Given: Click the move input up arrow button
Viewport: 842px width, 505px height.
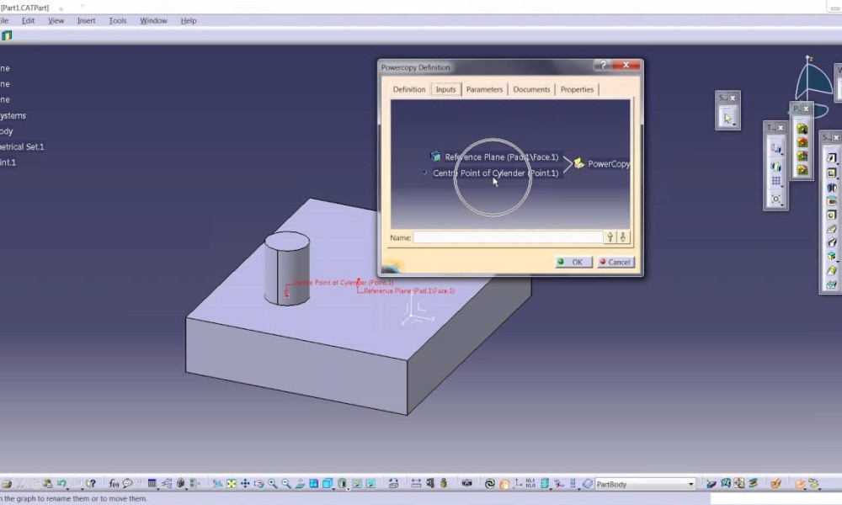Looking at the screenshot, I should pyautogui.click(x=610, y=237).
